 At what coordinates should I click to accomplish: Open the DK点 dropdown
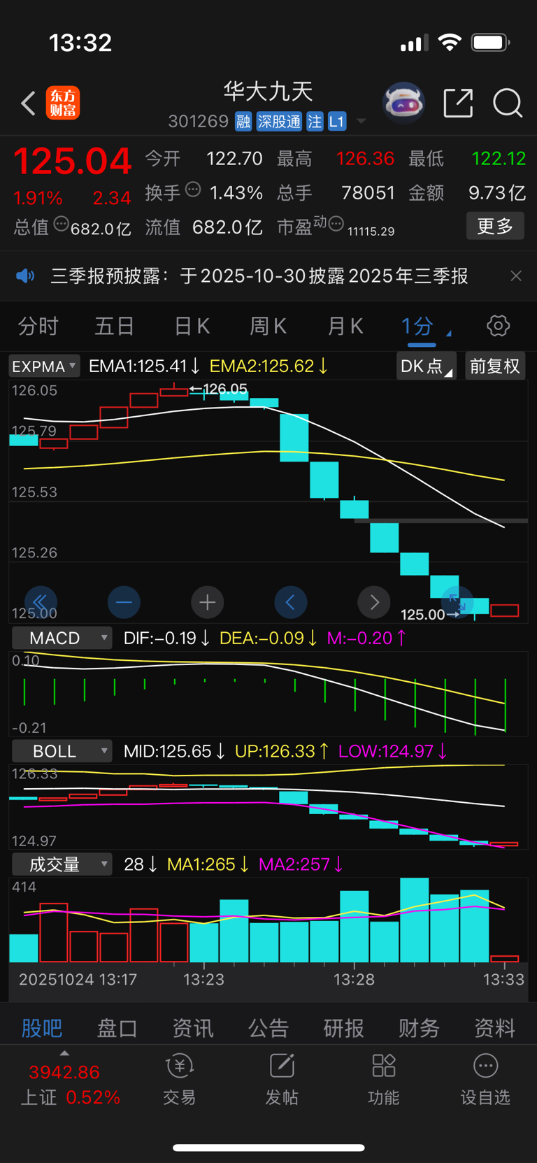427,366
